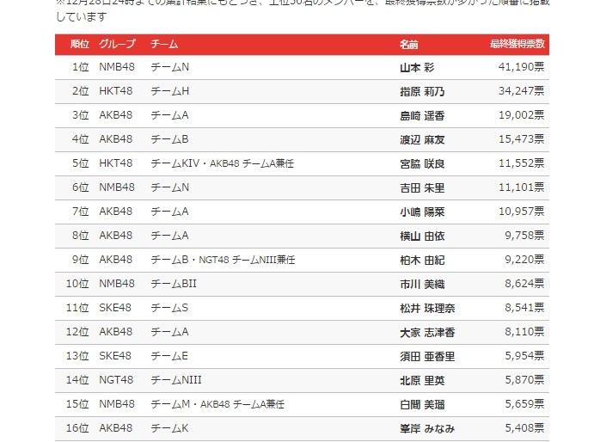594x442 pixels.
Task: Click group cell HKT48 in 2位 row
Action: [x=115, y=90]
